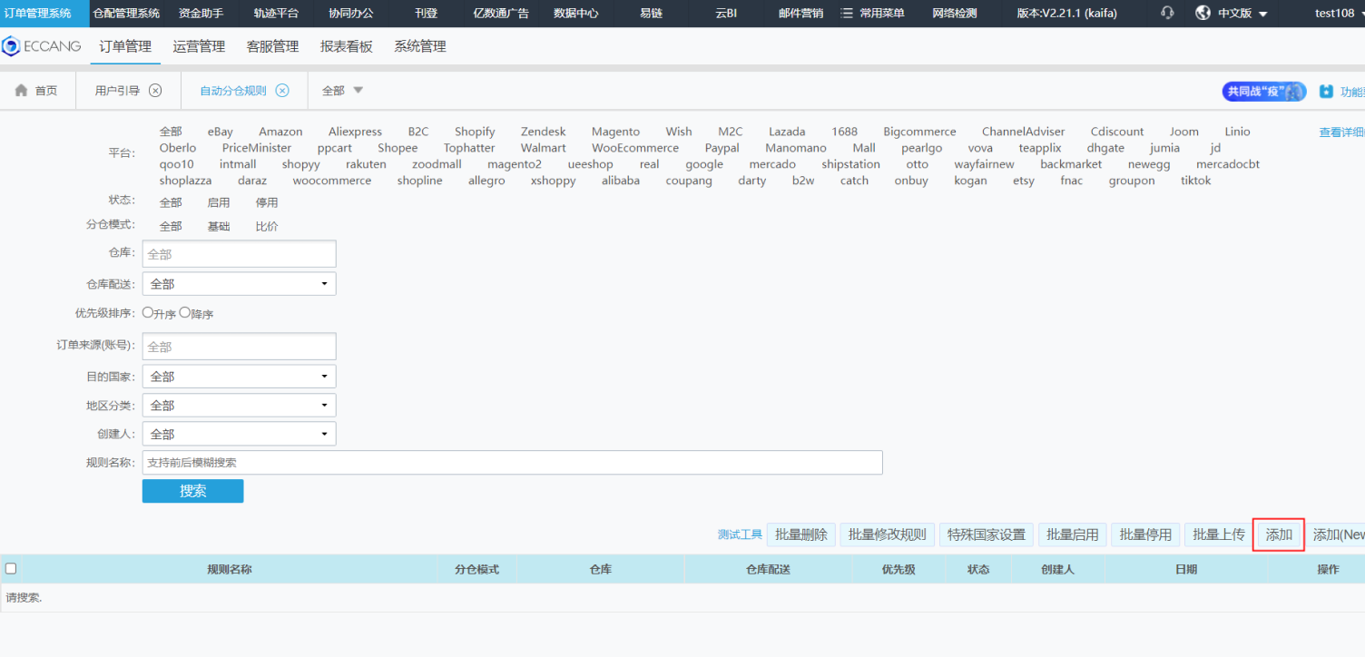
Task: Click the headset support icon
Action: coord(1167,13)
